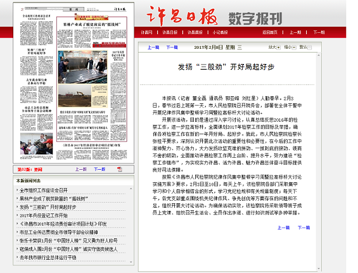Image resolution: width=358 pixels, height=273 pixels.
Task: Open article 2017年兵役登记工作开始
Action: coord(44,215)
